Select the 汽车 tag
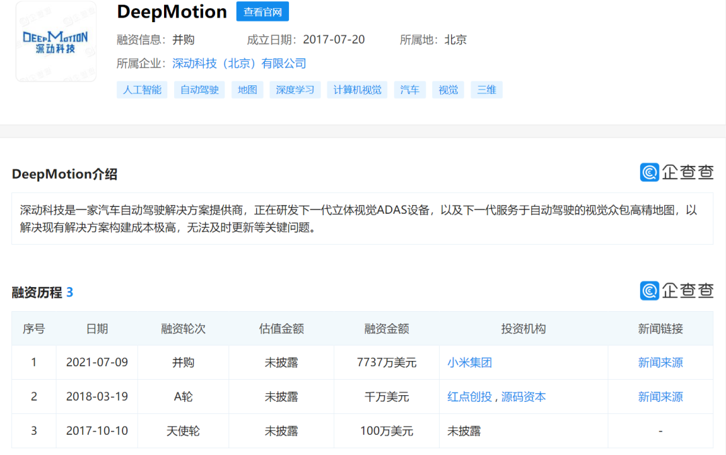 (409, 89)
